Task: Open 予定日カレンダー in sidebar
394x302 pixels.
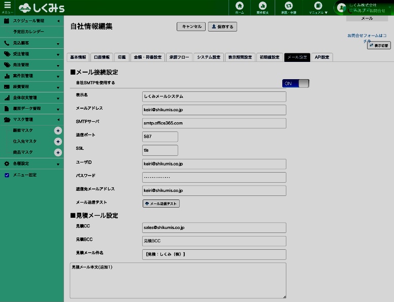Action: point(28,31)
